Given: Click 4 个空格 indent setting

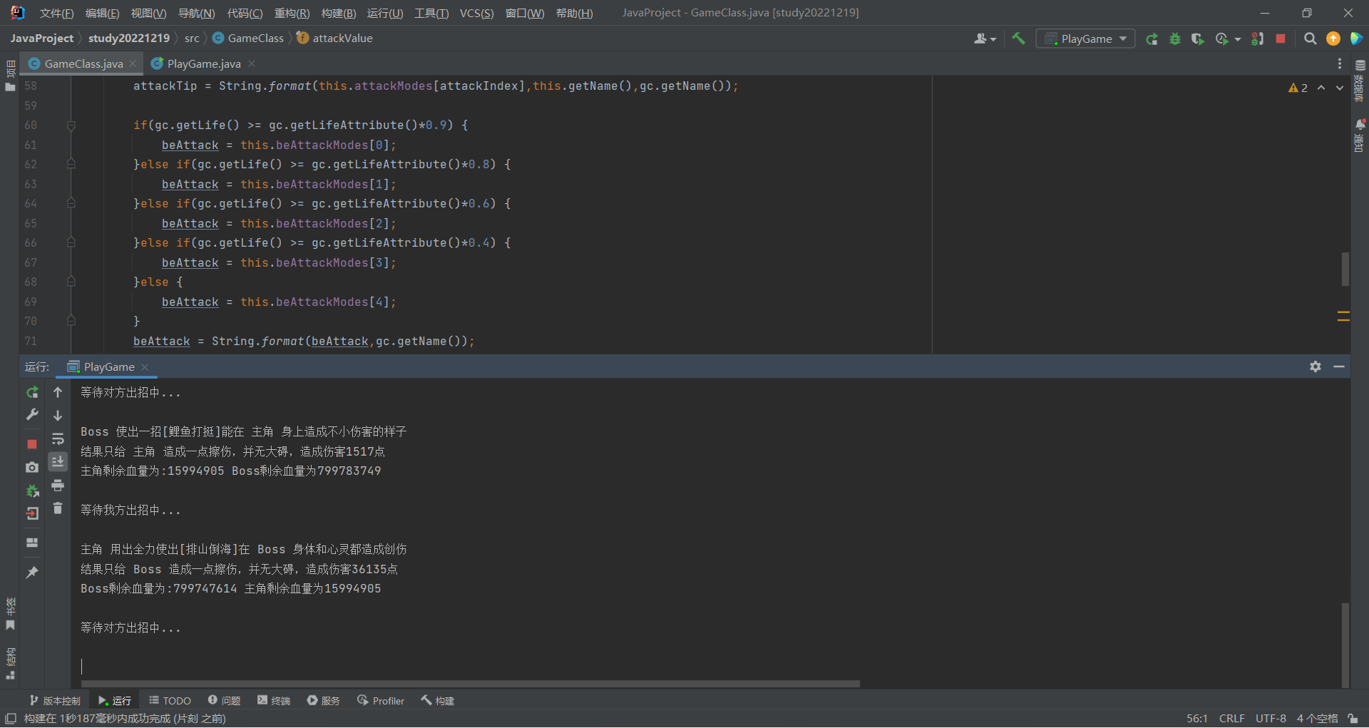Looking at the screenshot, I should 1317,718.
